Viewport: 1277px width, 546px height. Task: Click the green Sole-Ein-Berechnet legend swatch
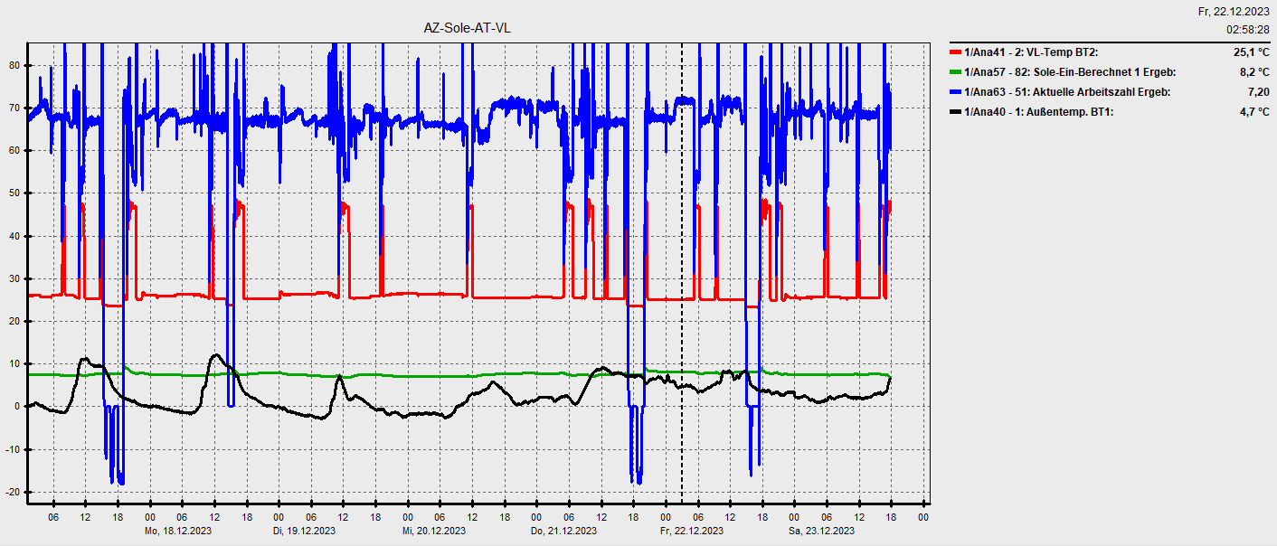[956, 72]
